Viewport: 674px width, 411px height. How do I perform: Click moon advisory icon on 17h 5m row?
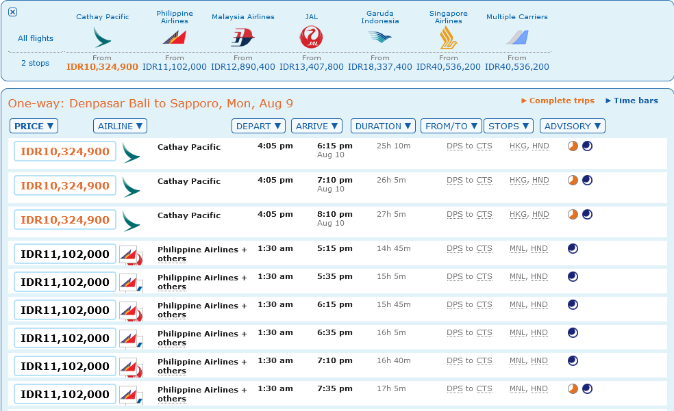point(587,388)
